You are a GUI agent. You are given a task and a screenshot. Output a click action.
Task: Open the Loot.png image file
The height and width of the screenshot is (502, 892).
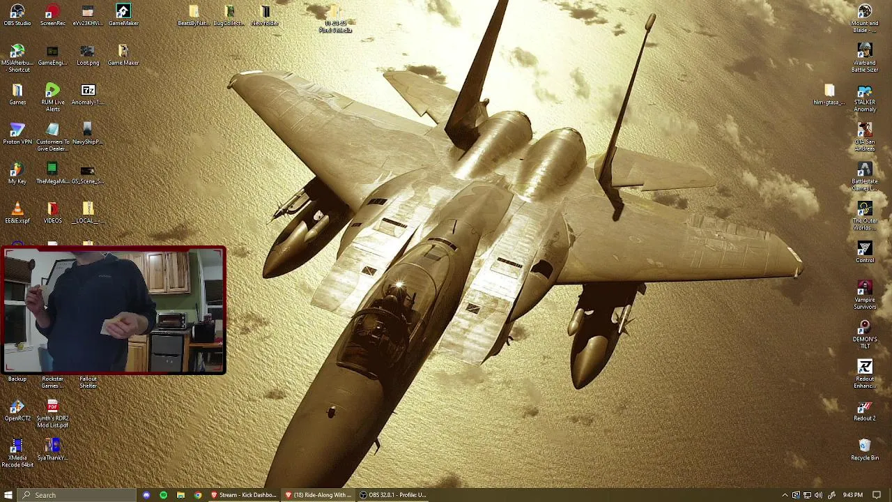pyautogui.click(x=88, y=55)
